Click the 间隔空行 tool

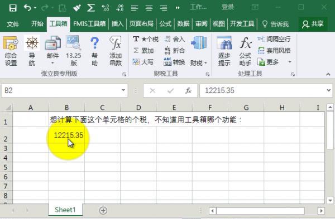[x=274, y=39]
